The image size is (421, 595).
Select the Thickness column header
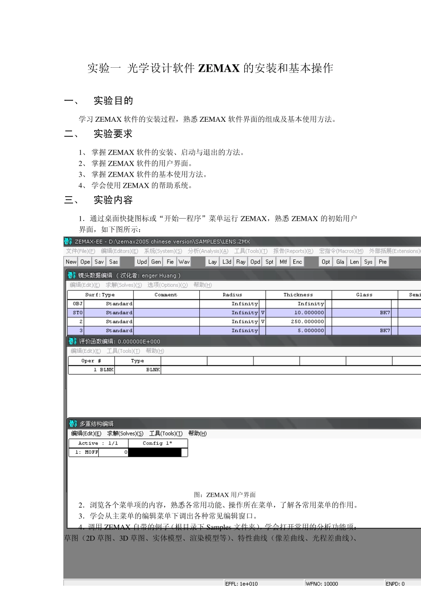pyautogui.click(x=299, y=295)
